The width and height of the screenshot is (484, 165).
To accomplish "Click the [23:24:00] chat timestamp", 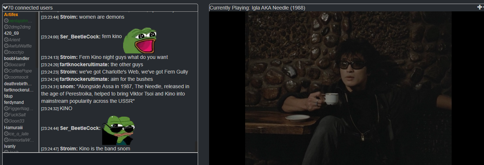I will click(x=50, y=37).
